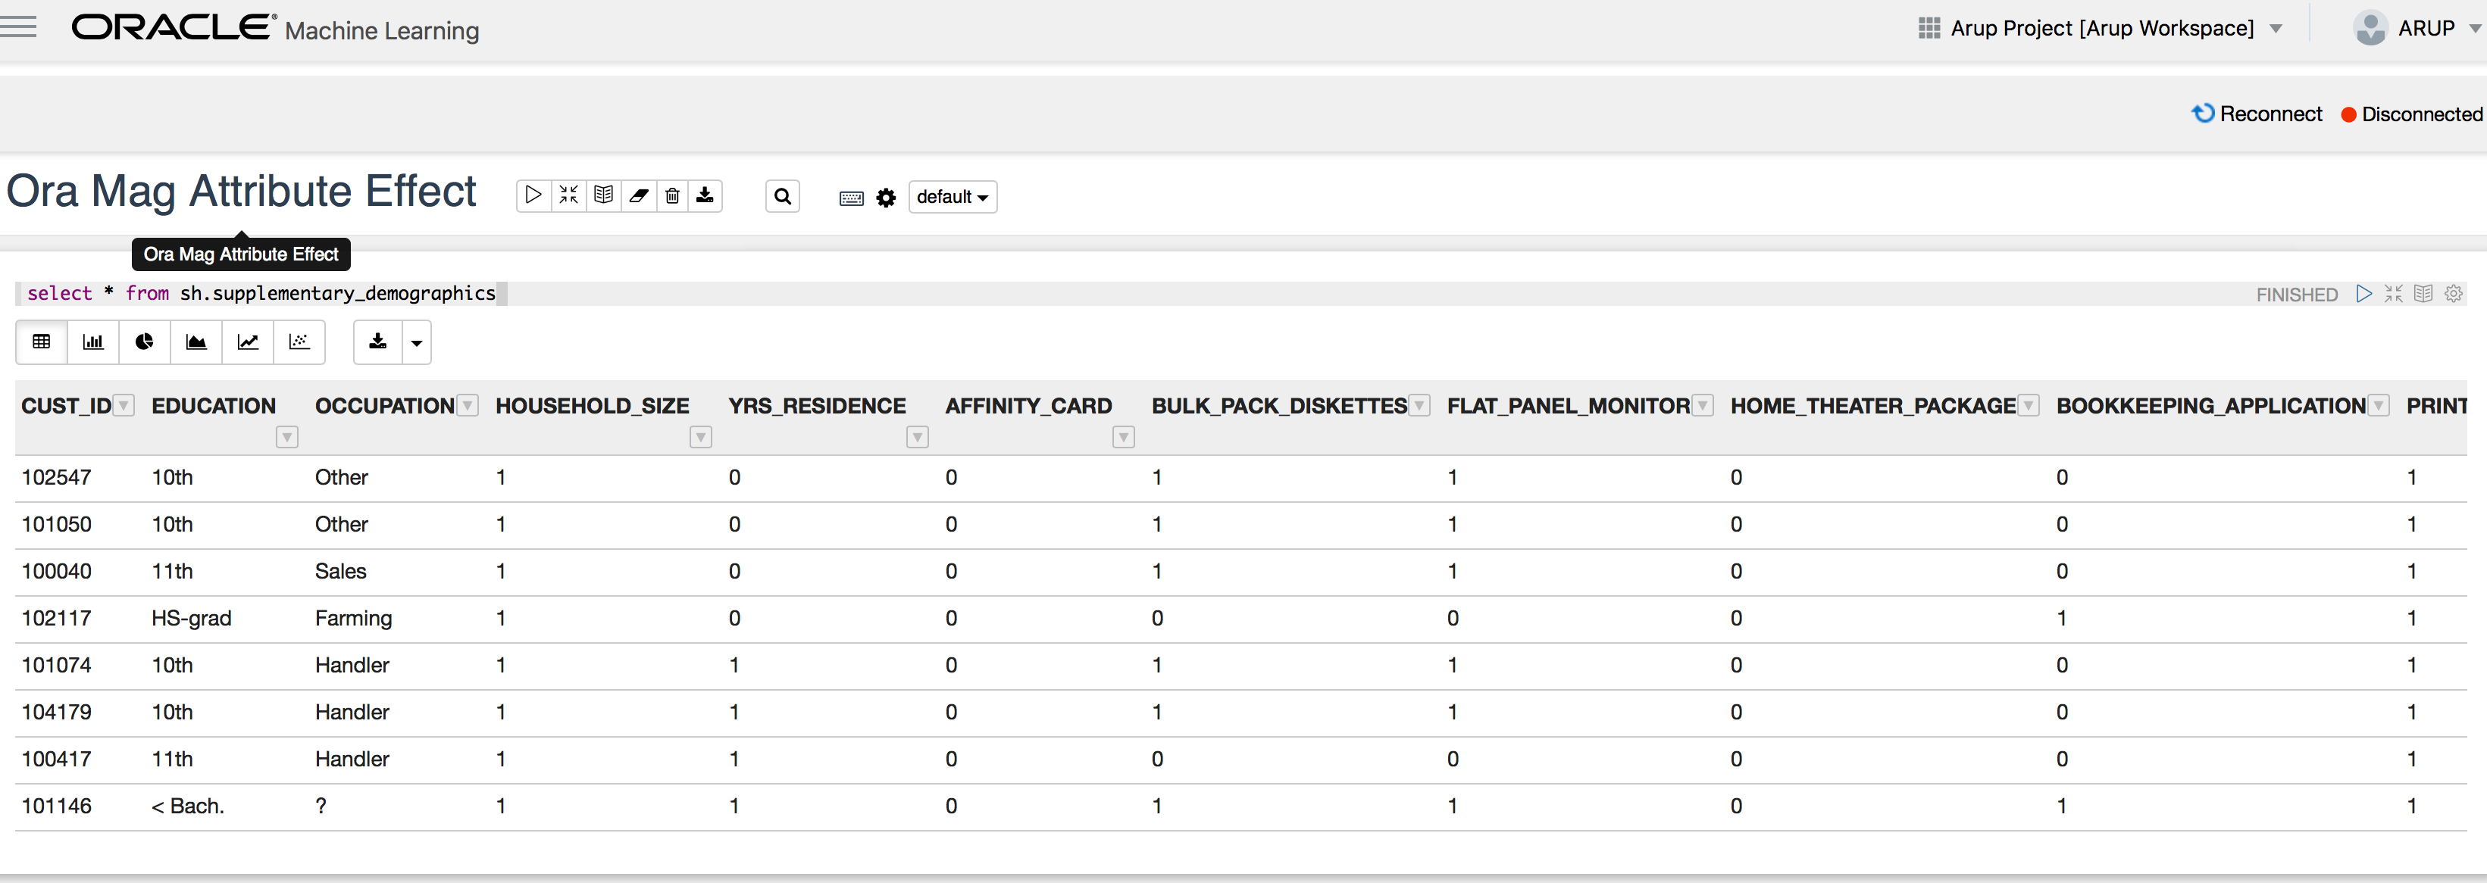Run all paragraphs in the notebook

click(533, 196)
